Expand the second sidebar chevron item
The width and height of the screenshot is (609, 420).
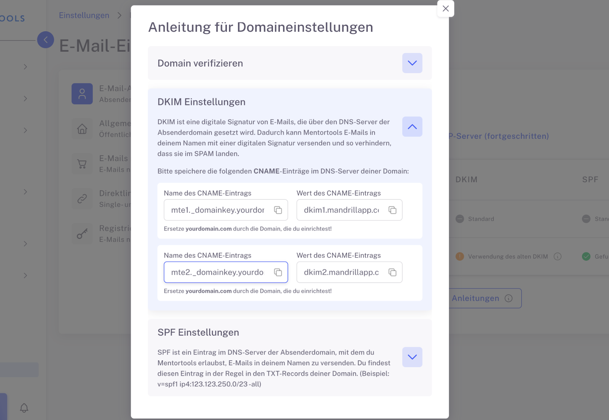tap(26, 99)
